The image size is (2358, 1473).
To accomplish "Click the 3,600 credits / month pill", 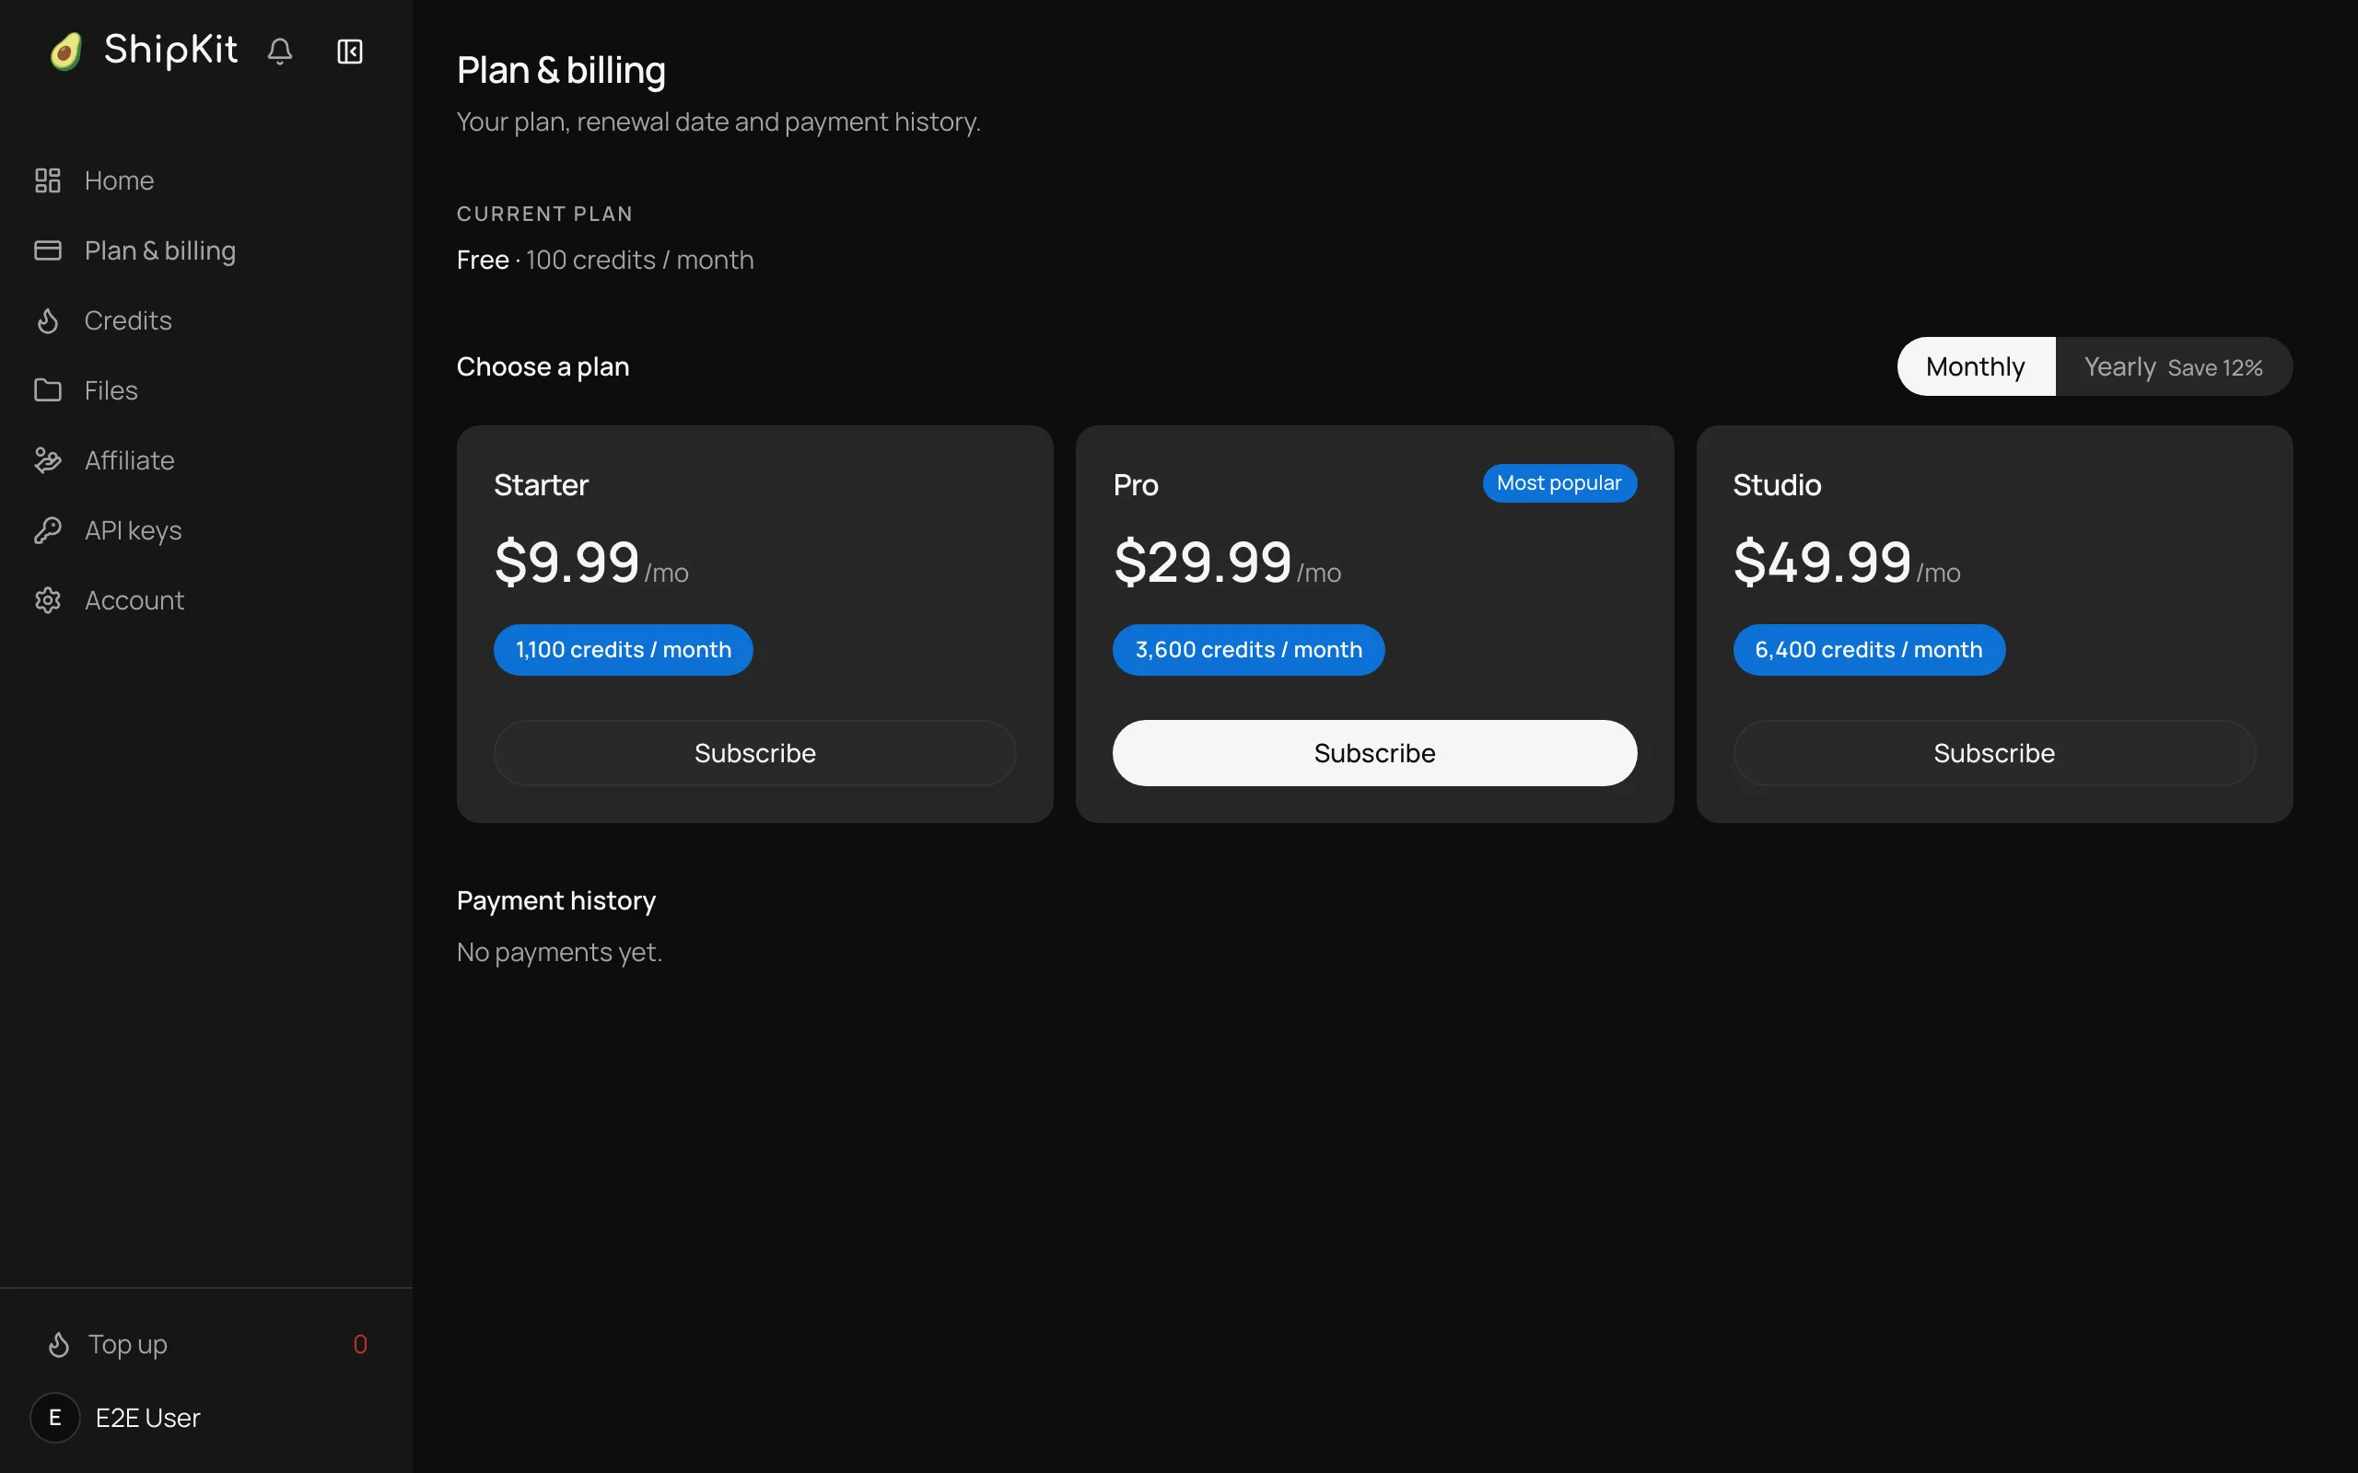I will (1248, 650).
